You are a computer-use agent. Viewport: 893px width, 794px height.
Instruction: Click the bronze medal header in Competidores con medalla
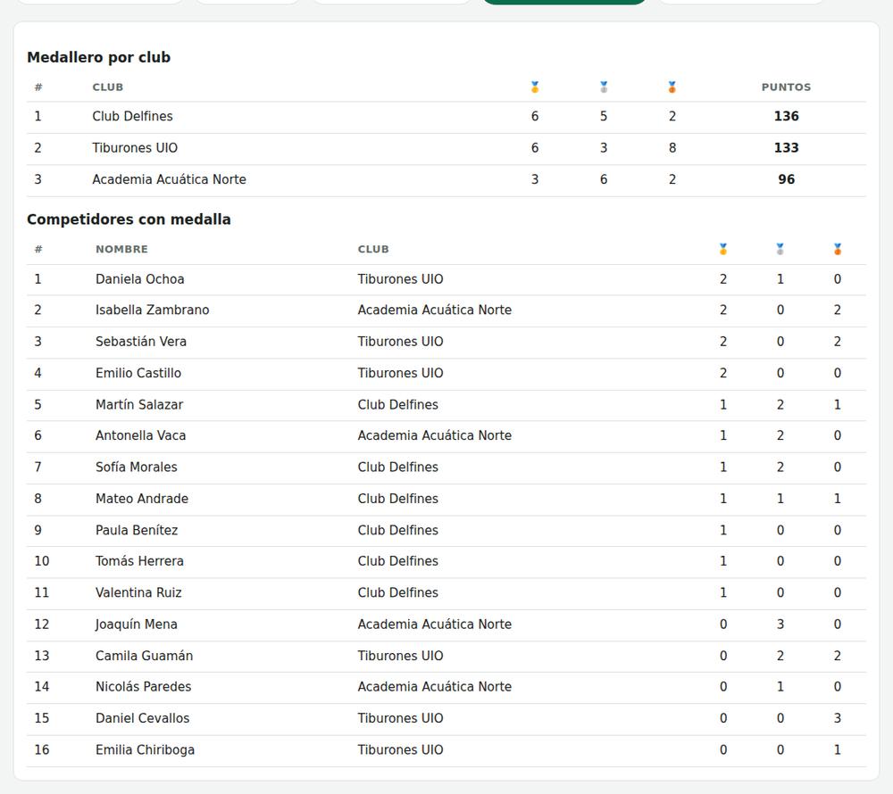(x=838, y=249)
